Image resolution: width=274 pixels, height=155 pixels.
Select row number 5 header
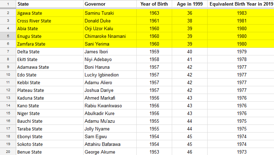(x=8, y=36)
